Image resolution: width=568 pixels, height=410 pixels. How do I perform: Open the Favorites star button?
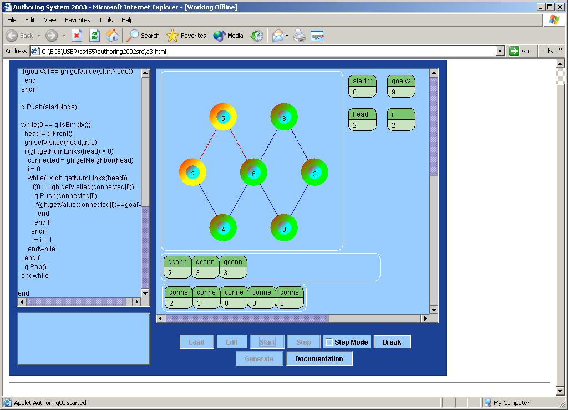186,36
